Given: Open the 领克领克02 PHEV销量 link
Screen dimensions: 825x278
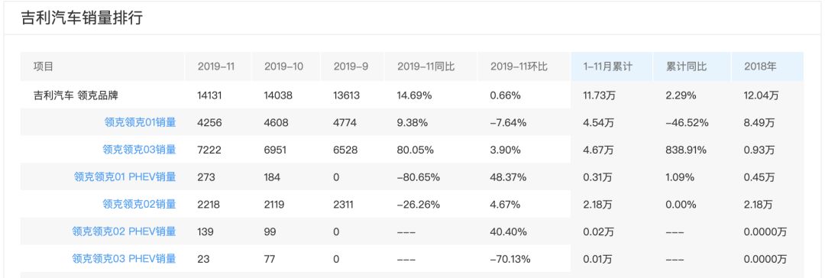Looking at the screenshot, I should click(125, 231).
